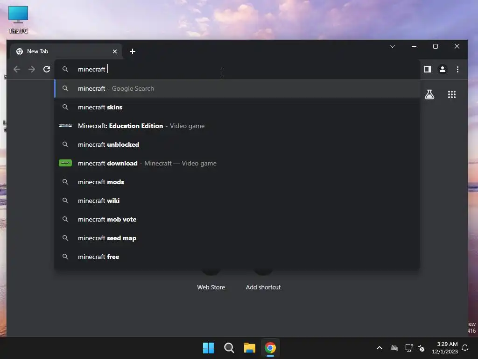This screenshot has height=359, width=478.
Task: Click the Minecraft Education Edition logo icon
Action: click(x=65, y=125)
